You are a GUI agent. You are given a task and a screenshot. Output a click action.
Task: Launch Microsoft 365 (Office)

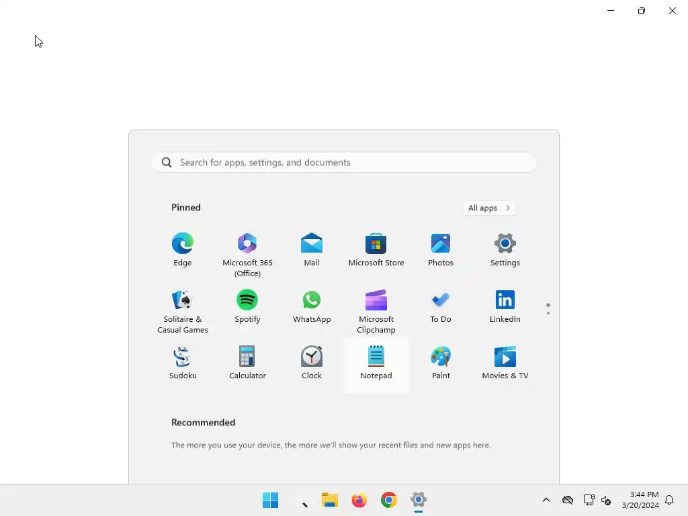(x=247, y=255)
